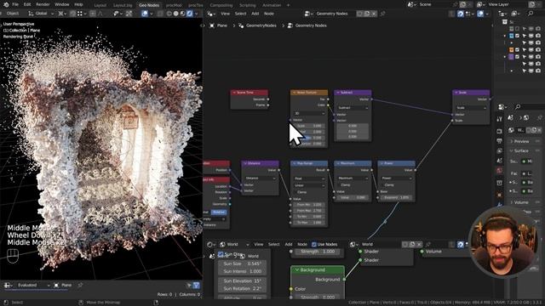This screenshot has width=545, height=306.
Task: Click the outliner search magnifier icon
Action: pyautogui.click(x=531, y=14)
